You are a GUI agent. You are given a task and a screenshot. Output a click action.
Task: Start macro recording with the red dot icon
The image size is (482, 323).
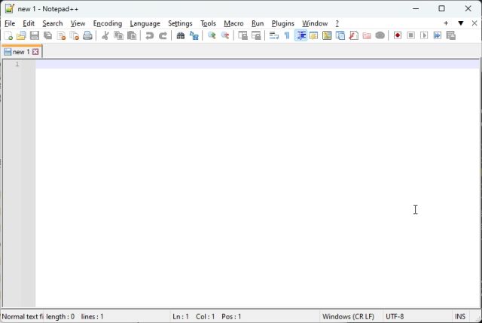pos(398,35)
